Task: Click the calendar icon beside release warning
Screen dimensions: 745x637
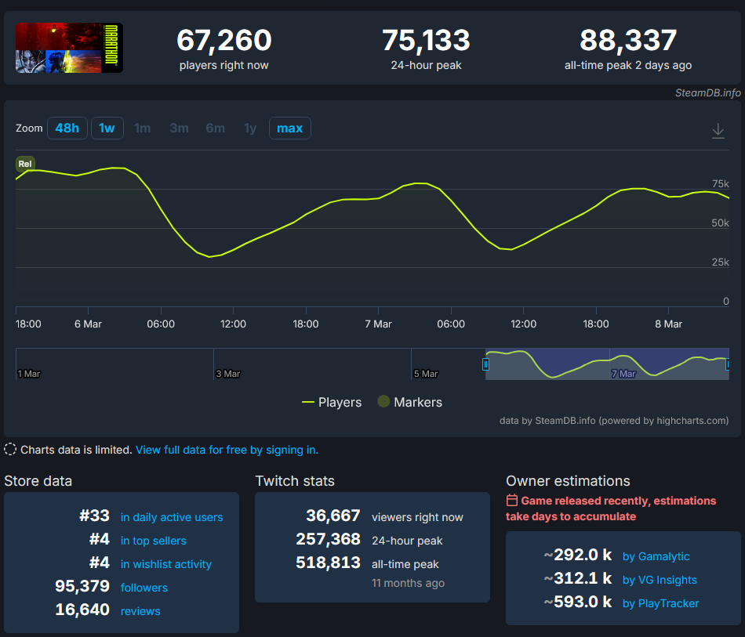Action: [512, 501]
